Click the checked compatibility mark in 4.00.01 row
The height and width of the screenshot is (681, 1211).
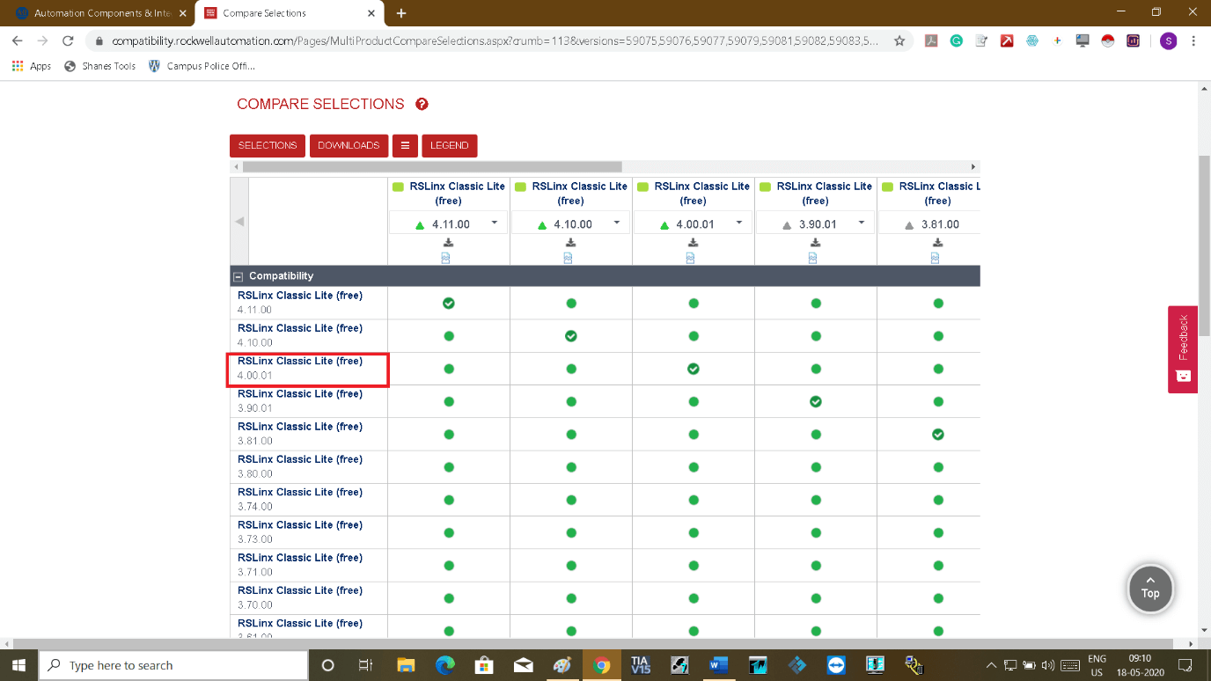694,369
